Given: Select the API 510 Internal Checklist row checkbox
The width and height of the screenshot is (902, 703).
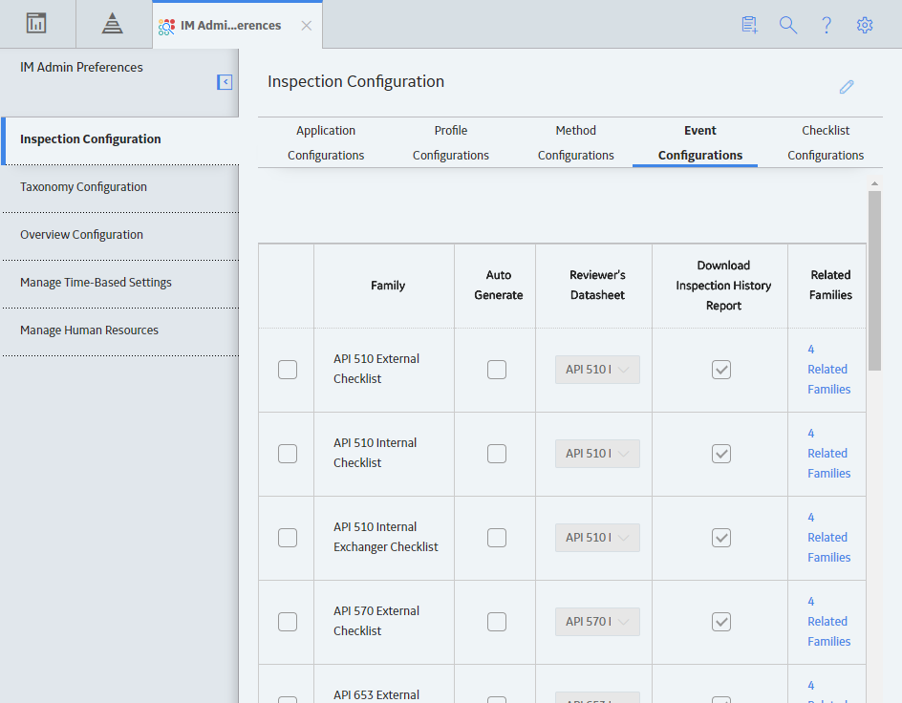Looking at the screenshot, I should 288,454.
